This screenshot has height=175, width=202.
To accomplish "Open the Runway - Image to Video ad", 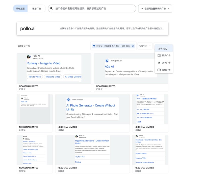I will [x=43, y=63].
